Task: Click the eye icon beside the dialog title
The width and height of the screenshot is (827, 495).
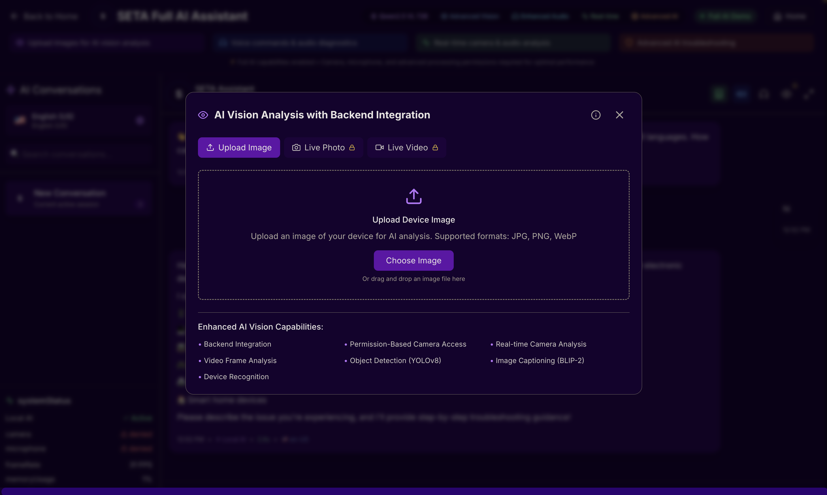Action: [x=203, y=115]
